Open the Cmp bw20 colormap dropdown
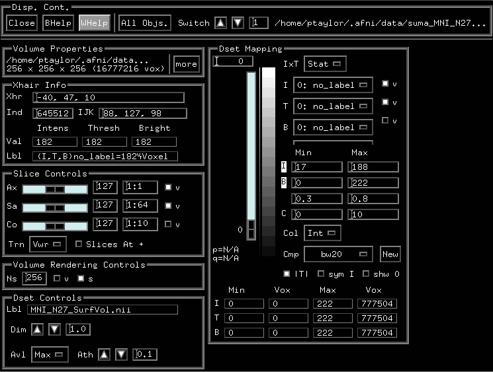 pos(338,254)
